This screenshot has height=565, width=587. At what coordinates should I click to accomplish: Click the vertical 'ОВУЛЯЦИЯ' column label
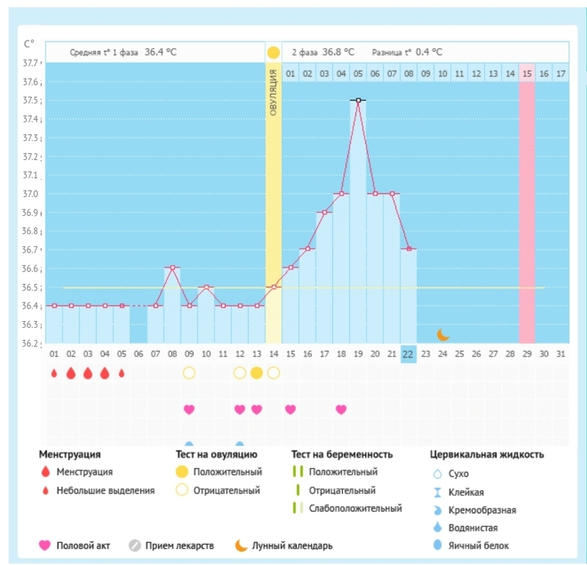[273, 93]
